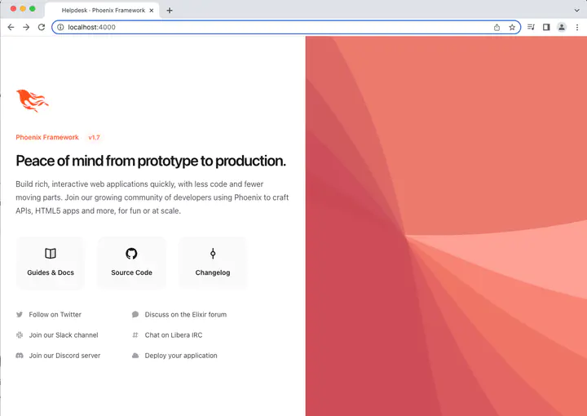587x416 pixels.
Task: Click the deploy cloud icon
Action: point(135,356)
